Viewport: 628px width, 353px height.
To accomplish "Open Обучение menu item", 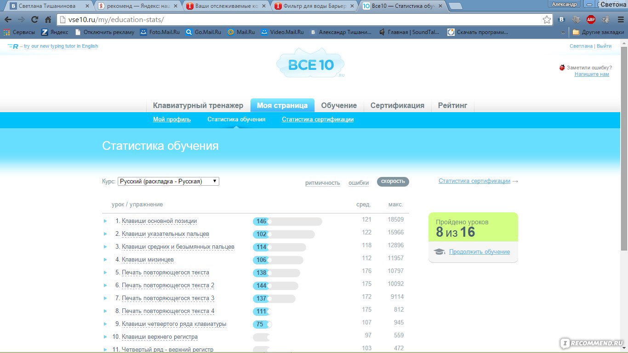I will pos(339,105).
